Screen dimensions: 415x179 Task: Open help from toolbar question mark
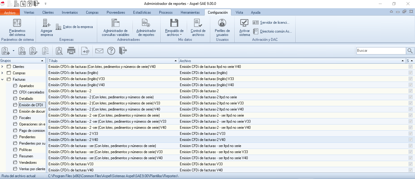click(x=111, y=51)
